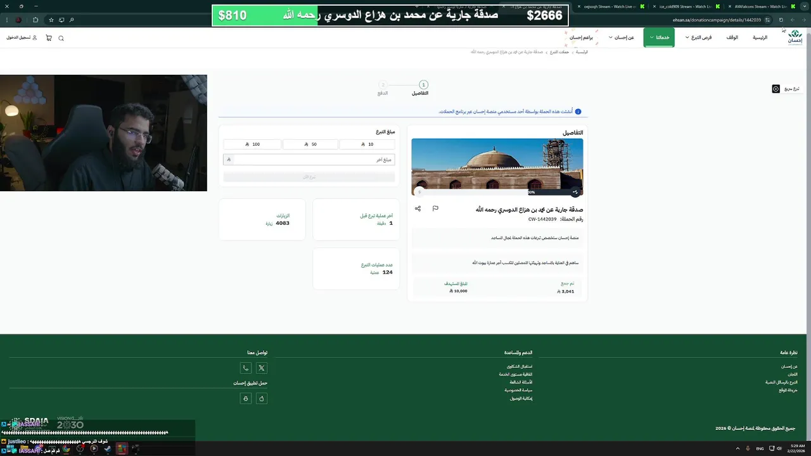Open the الأسئلة الشائعة footer link

[521, 382]
